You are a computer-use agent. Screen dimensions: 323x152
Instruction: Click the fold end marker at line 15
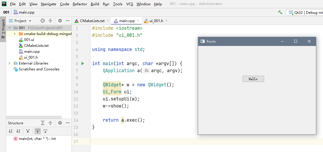[x=90, y=127]
